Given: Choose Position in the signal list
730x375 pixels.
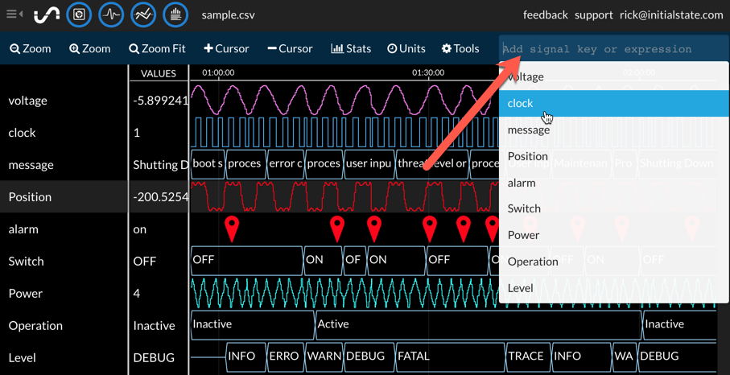Looking at the screenshot, I should [x=528, y=156].
